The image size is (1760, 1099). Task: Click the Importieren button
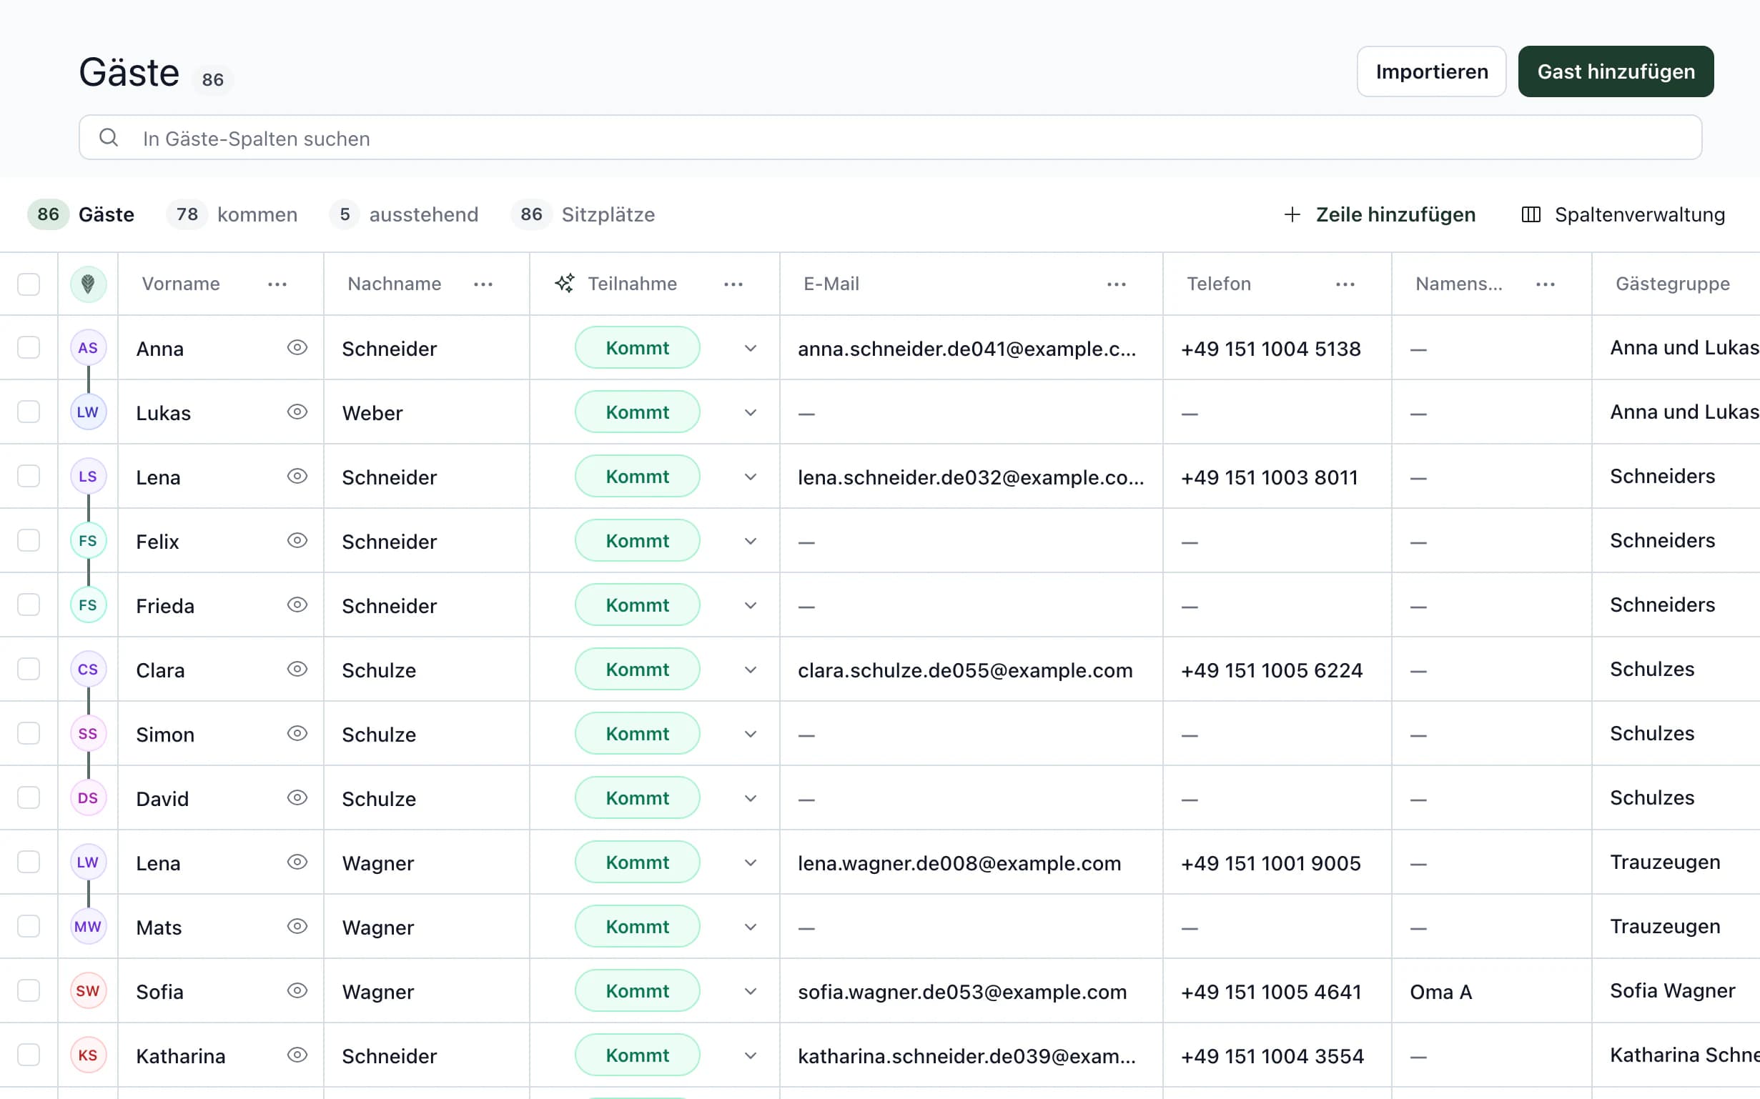click(x=1431, y=71)
